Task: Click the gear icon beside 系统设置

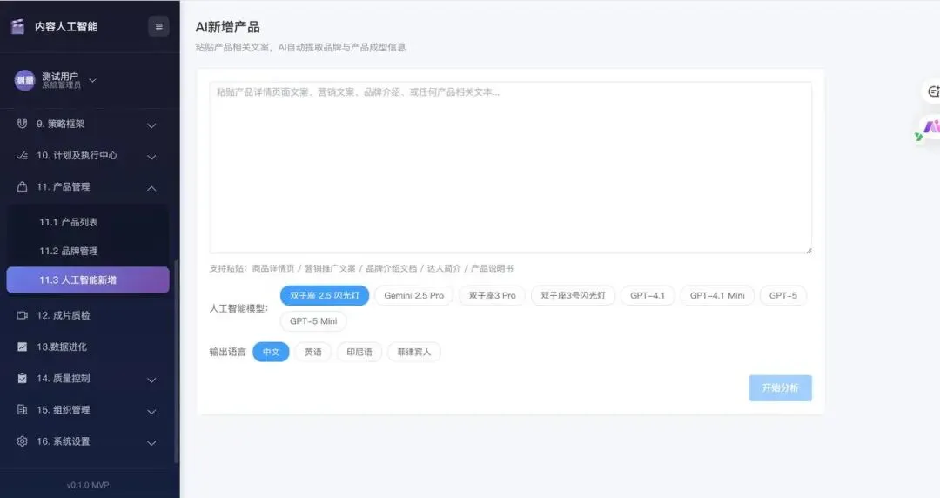Action: click(x=23, y=441)
